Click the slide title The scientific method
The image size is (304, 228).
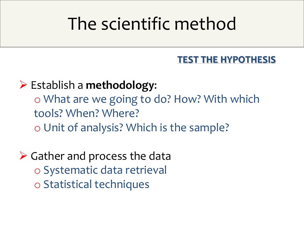tap(152, 24)
